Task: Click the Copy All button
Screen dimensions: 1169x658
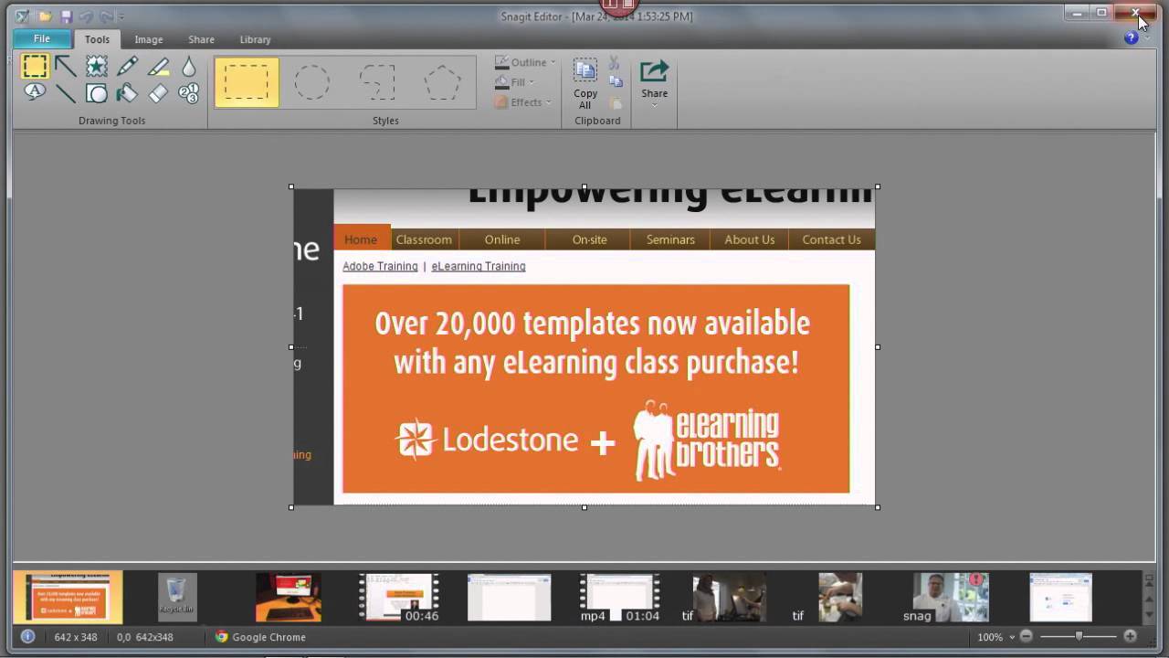Action: point(585,84)
